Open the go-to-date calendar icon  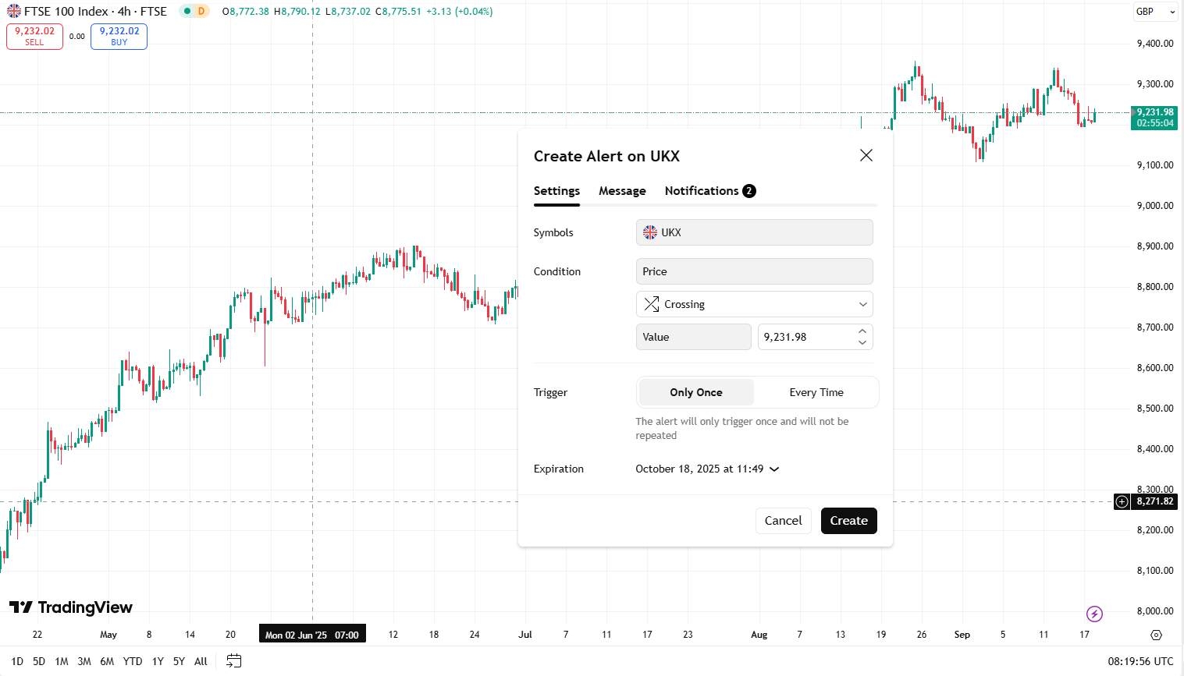coord(233,661)
